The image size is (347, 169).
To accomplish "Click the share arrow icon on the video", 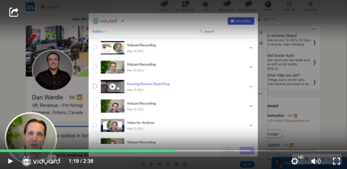I will coord(14,12).
